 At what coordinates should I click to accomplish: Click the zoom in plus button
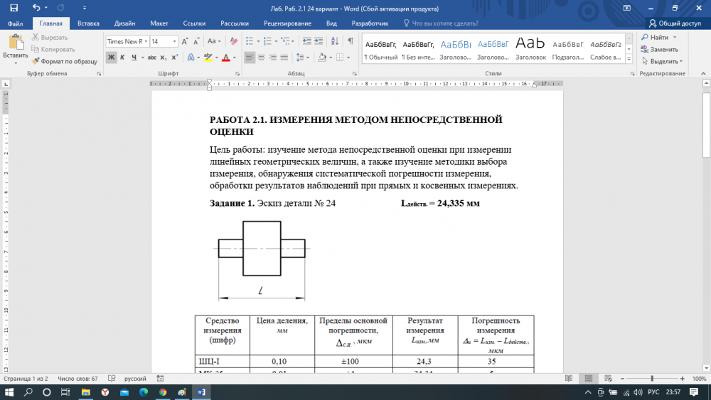click(x=682, y=378)
